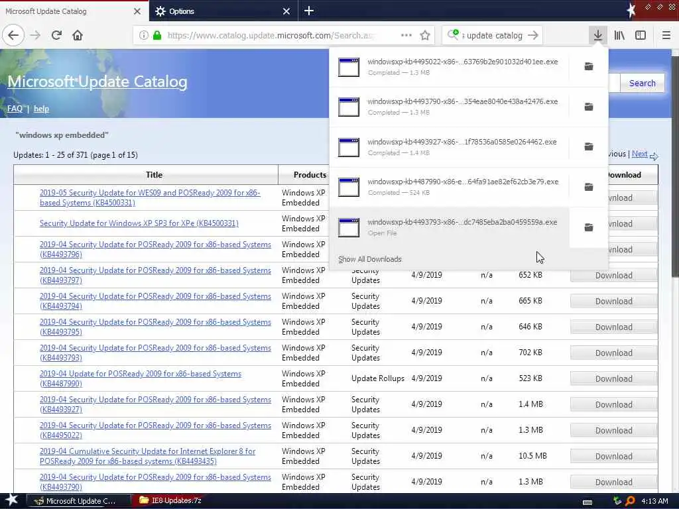Click the 4:13 AM taskbar clock
Image resolution: width=679 pixels, height=509 pixels.
[654, 501]
